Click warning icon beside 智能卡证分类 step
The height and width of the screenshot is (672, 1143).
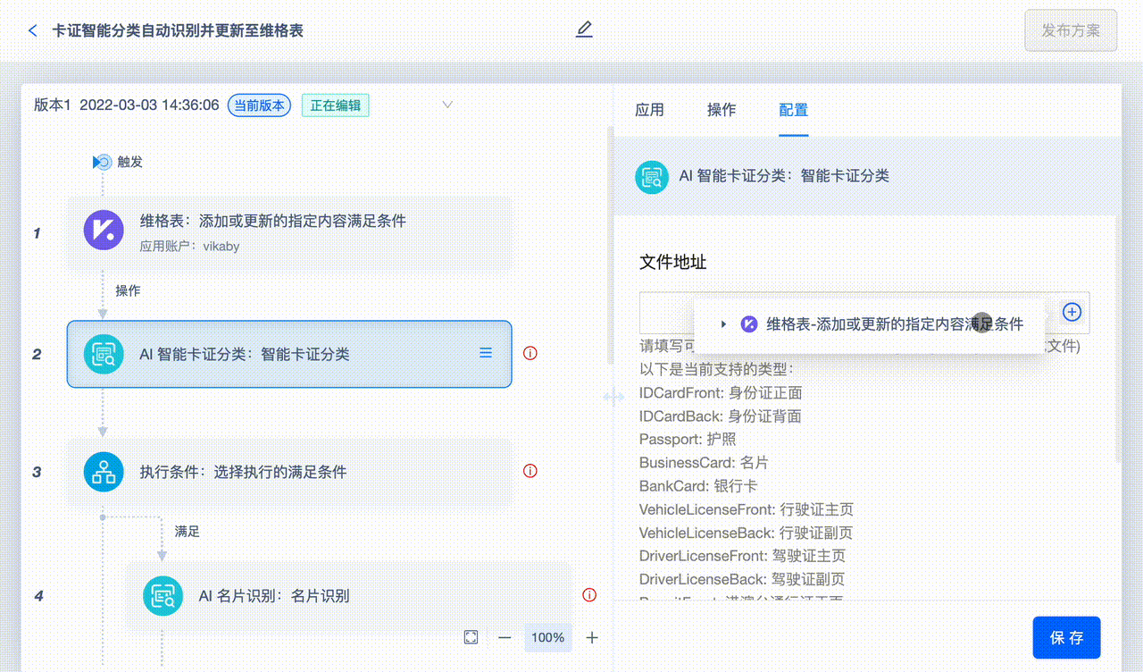[530, 353]
